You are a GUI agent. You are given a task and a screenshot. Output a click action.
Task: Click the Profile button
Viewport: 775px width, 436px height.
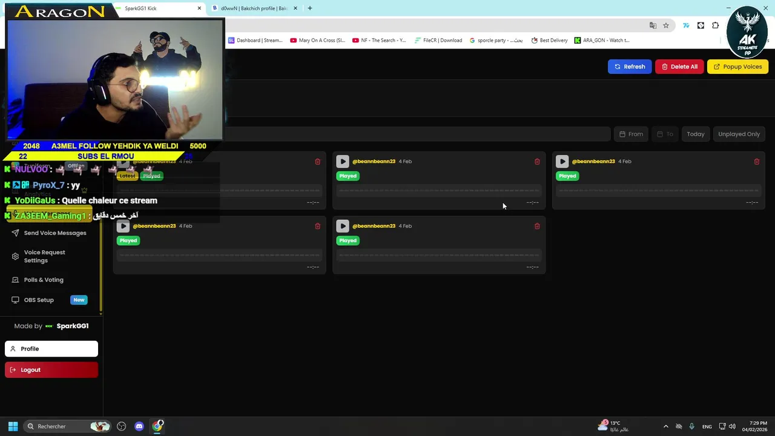click(x=51, y=349)
